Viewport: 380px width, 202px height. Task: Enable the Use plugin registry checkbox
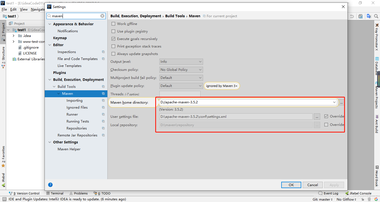pyautogui.click(x=113, y=31)
